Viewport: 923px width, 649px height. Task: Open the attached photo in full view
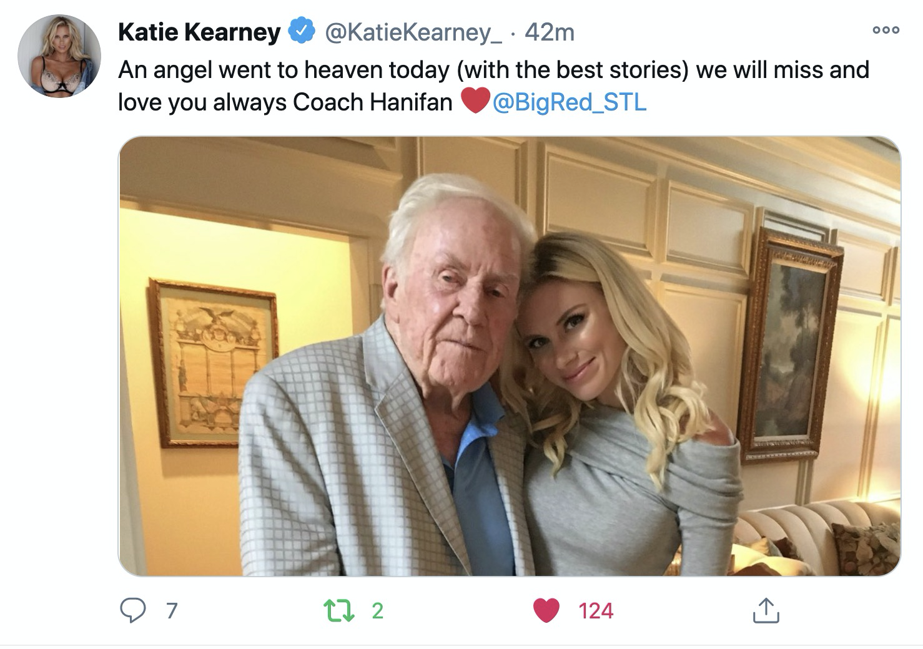click(x=510, y=356)
